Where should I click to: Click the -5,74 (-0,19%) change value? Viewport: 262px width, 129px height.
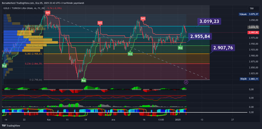(x=54, y=8)
